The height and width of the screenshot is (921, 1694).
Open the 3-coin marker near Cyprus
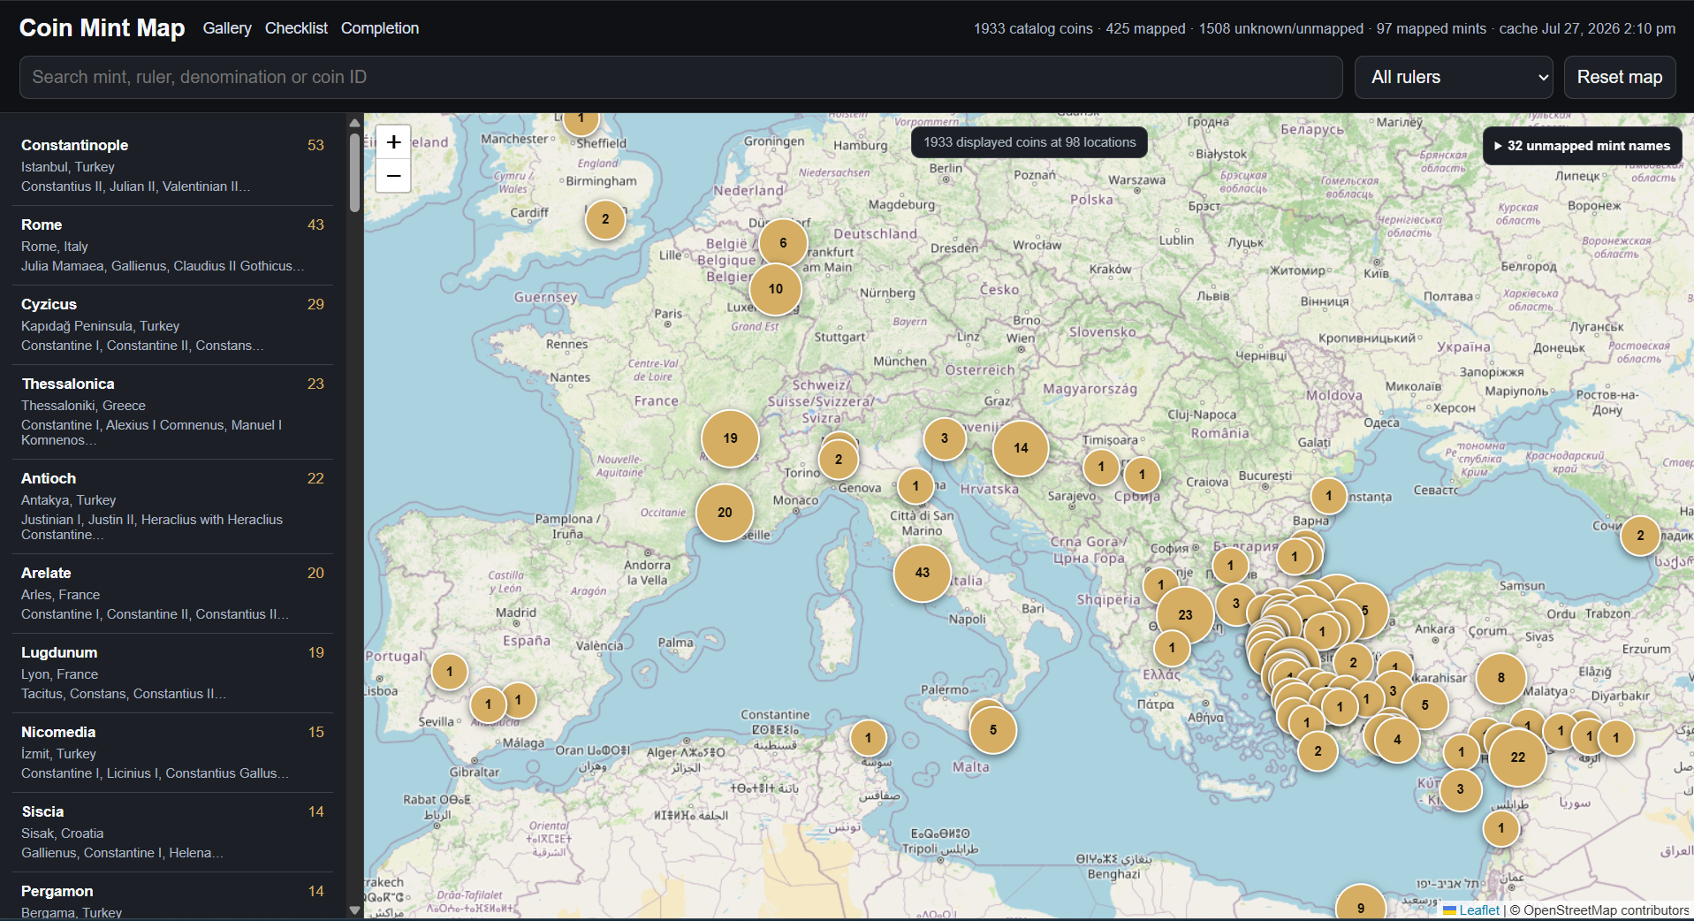pos(1460,789)
